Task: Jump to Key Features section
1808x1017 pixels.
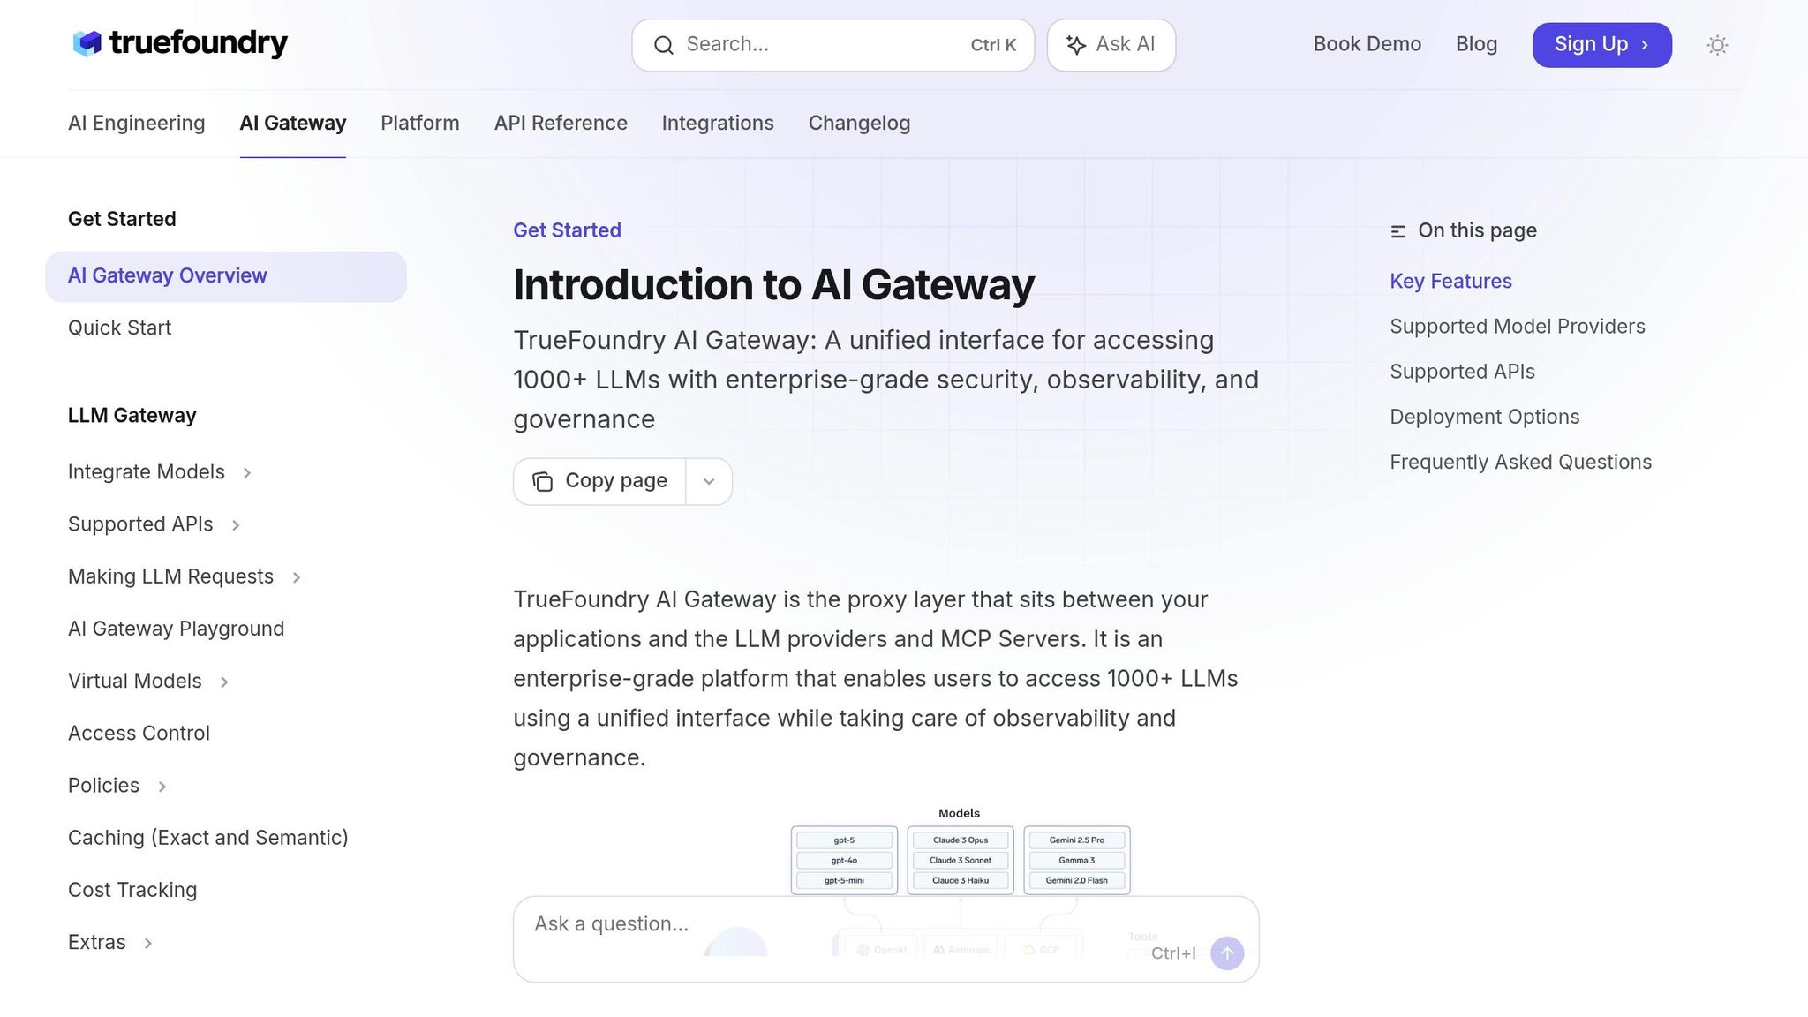Action: [1450, 281]
